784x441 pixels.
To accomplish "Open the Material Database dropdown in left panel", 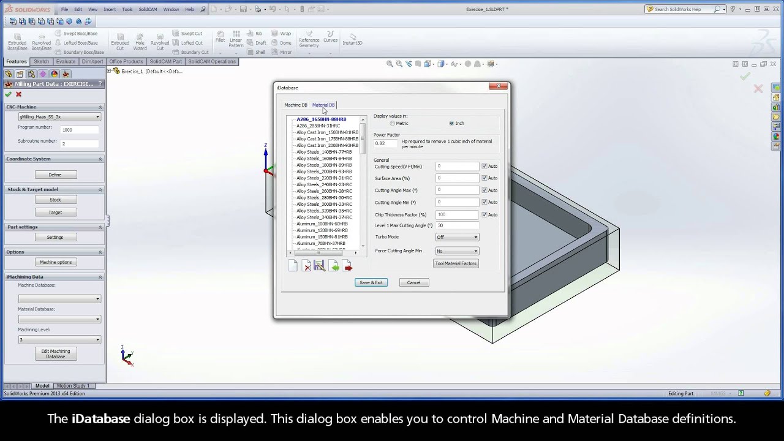I will coord(59,319).
